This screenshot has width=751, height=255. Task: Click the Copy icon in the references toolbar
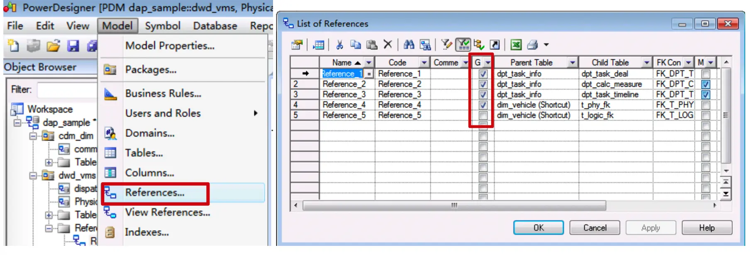[356, 45]
